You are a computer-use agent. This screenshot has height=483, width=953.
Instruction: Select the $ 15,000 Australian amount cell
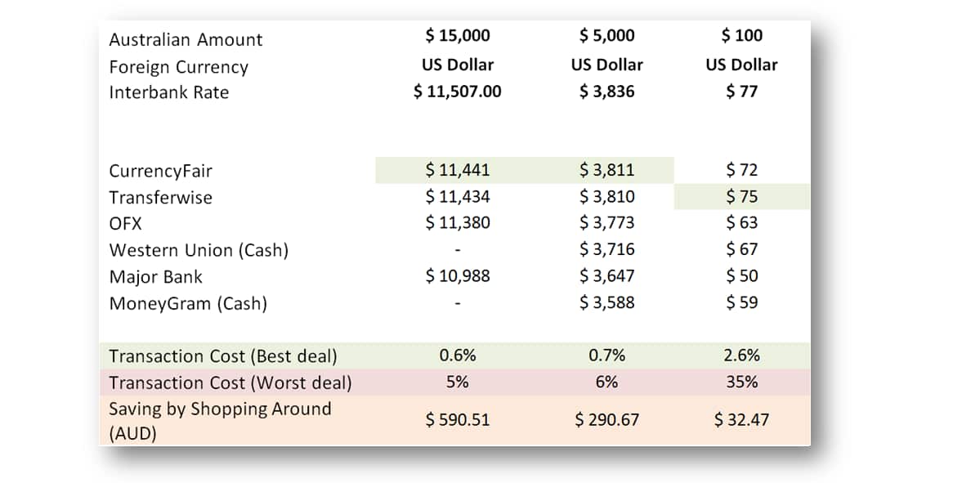click(x=458, y=36)
